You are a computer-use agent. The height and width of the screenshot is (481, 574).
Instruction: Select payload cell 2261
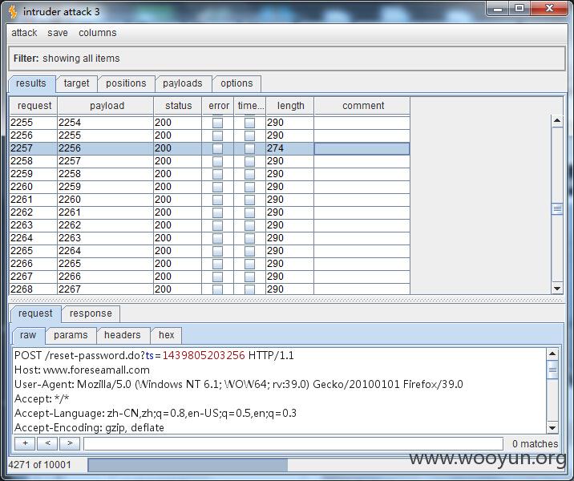106,212
